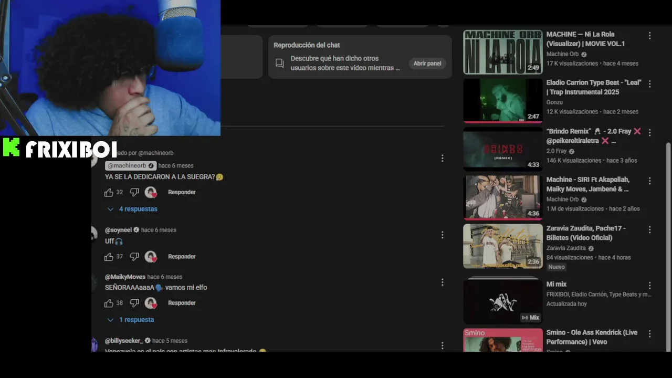The height and width of the screenshot is (378, 672).
Task: Open Zaravia Zaudita Billetes thumbnail
Action: point(503,246)
